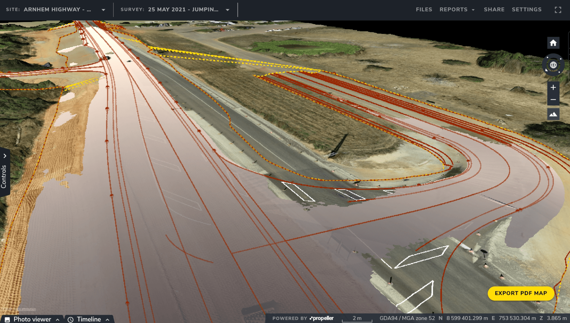The height and width of the screenshot is (323, 570).
Task: Open the Reports dropdown menu
Action: (457, 10)
